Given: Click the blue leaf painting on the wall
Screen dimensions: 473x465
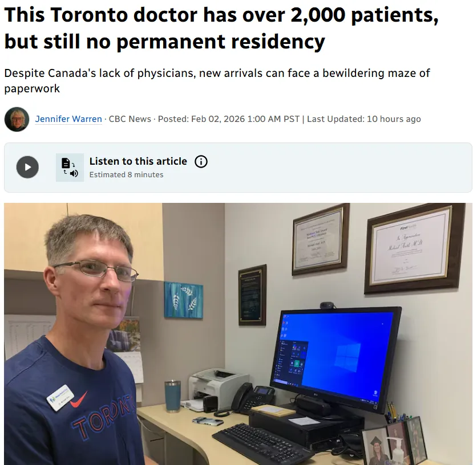Looking at the screenshot, I should tap(183, 300).
